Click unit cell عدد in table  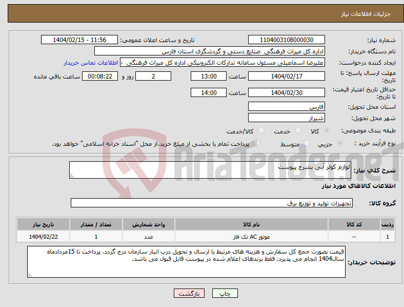149,237
